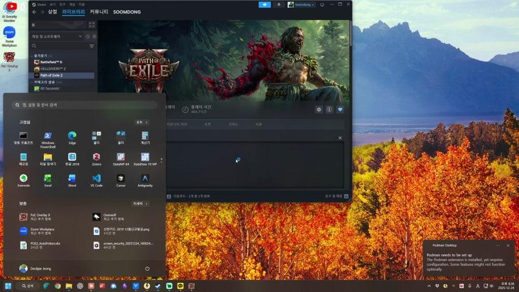
Task: Launch VS Code from Start menu
Action: (x=96, y=180)
